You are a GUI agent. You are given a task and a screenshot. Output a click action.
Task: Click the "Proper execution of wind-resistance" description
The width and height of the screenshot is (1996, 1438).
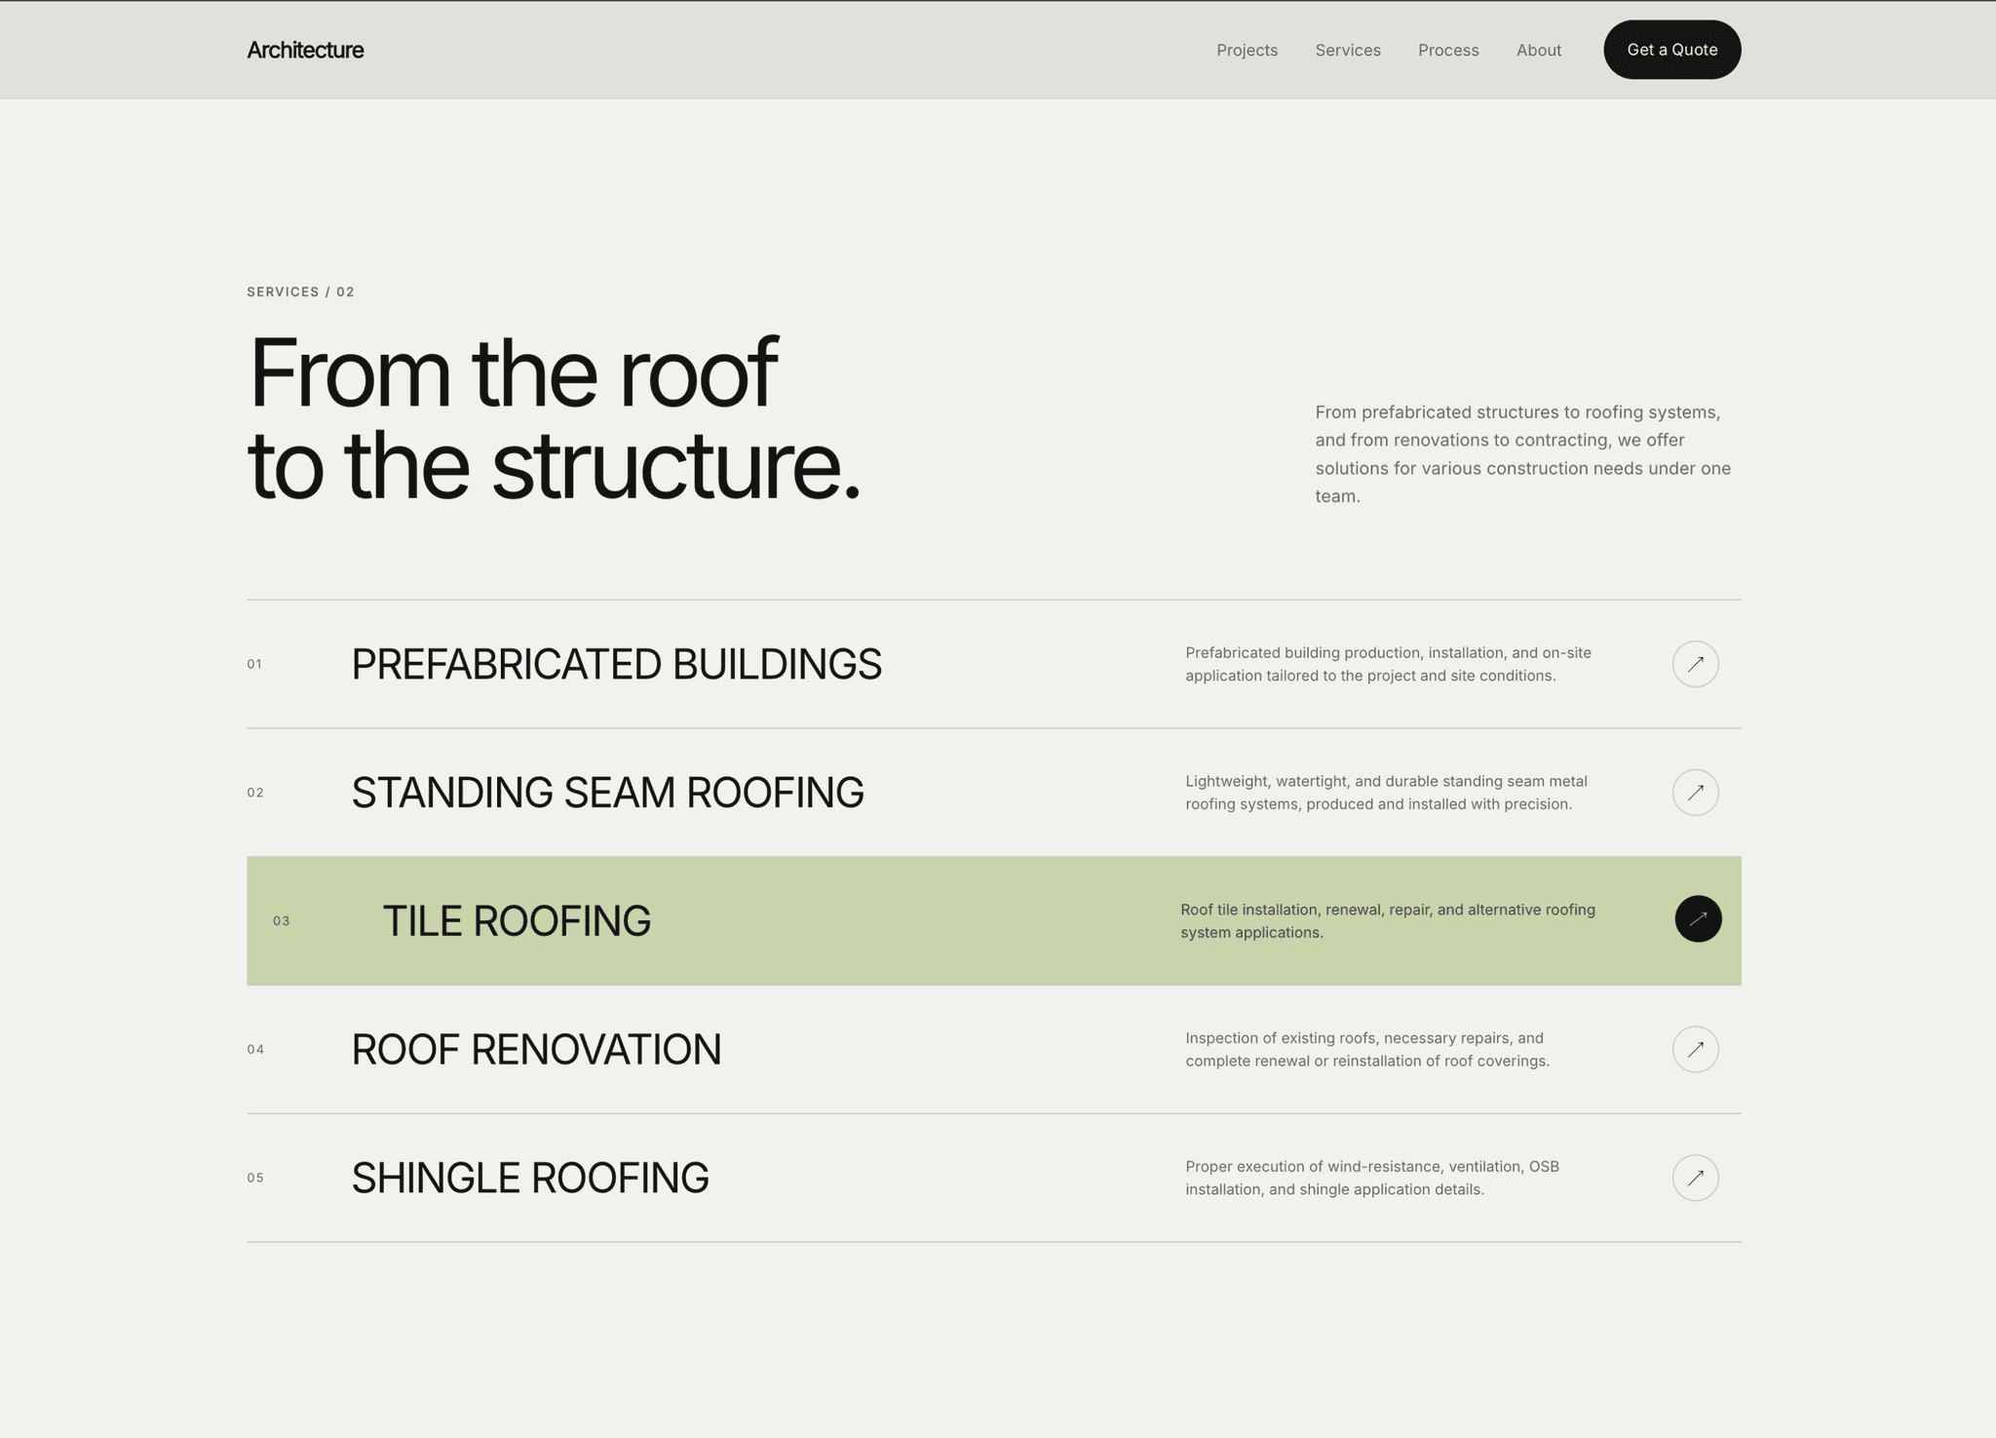(x=1372, y=1178)
